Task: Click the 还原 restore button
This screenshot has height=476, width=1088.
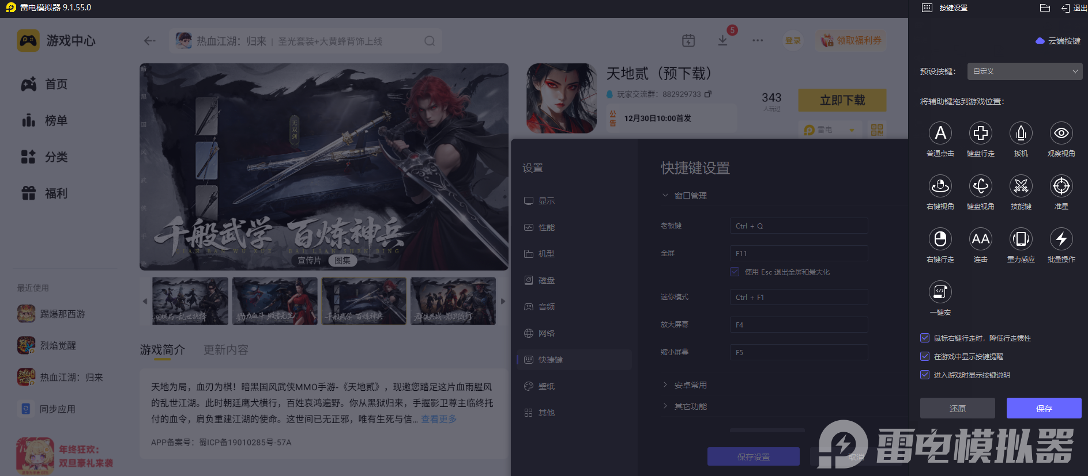Action: (958, 408)
